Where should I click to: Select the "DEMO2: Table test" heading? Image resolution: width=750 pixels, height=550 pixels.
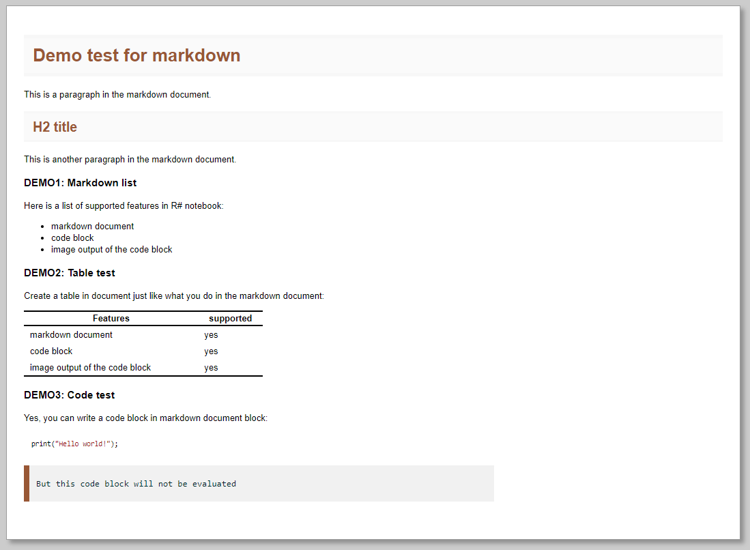pyautogui.click(x=69, y=273)
